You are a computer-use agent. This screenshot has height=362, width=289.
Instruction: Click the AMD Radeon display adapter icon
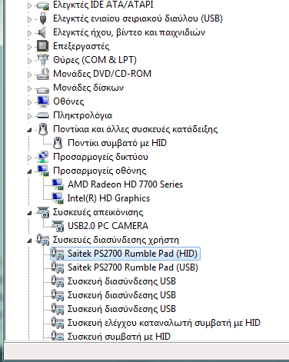[x=58, y=184]
